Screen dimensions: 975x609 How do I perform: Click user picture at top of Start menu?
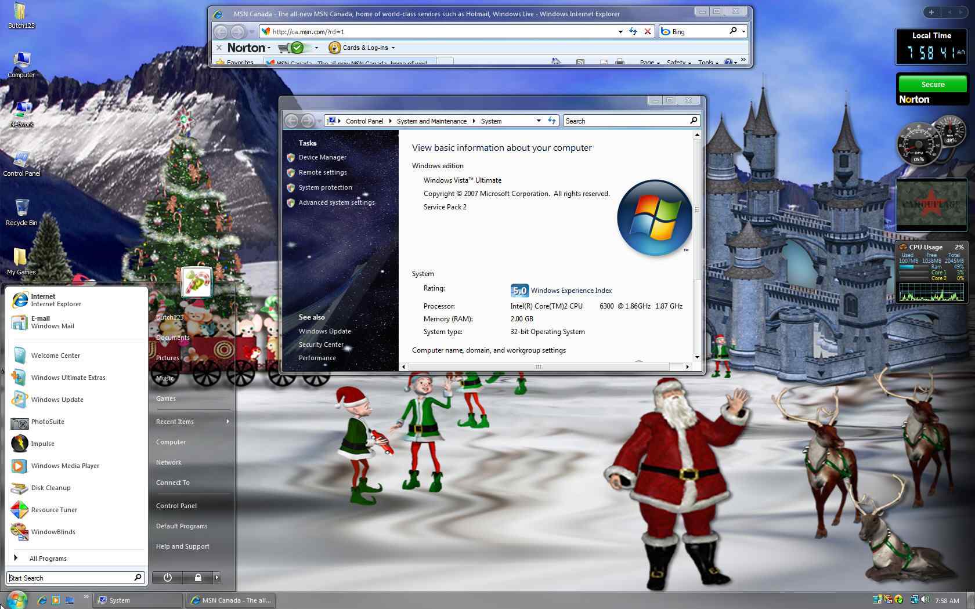pyautogui.click(x=196, y=282)
